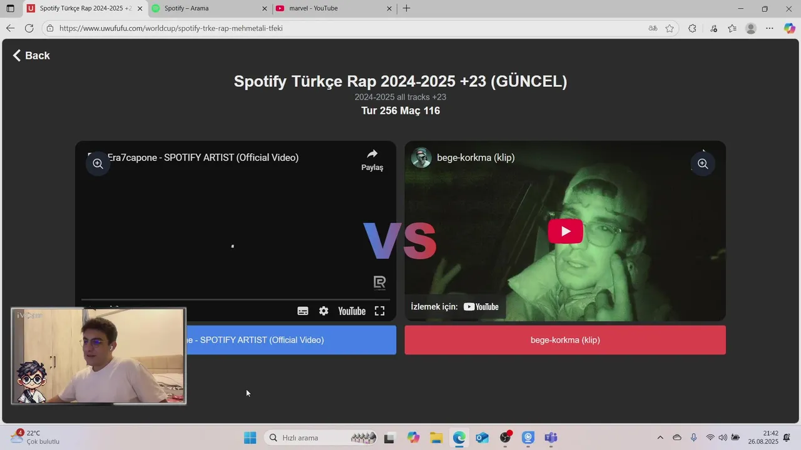Open File Explorer from the taskbar
The width and height of the screenshot is (801, 450).
[x=436, y=437]
